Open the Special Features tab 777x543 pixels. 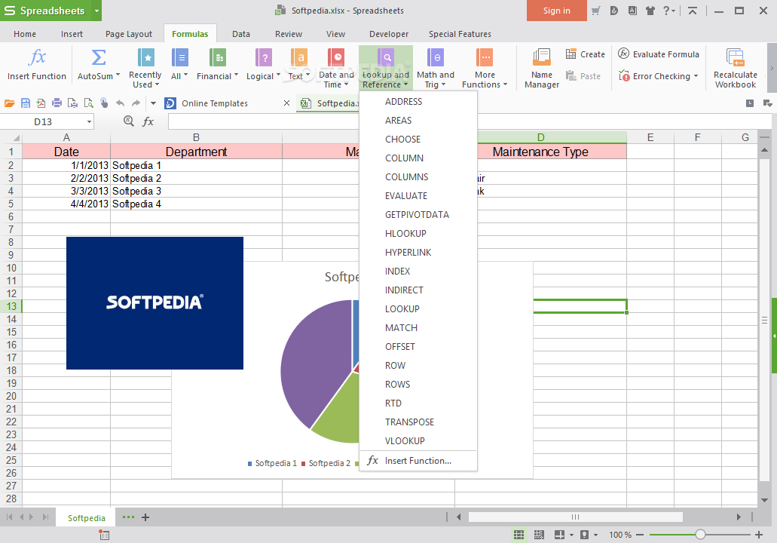coord(460,34)
